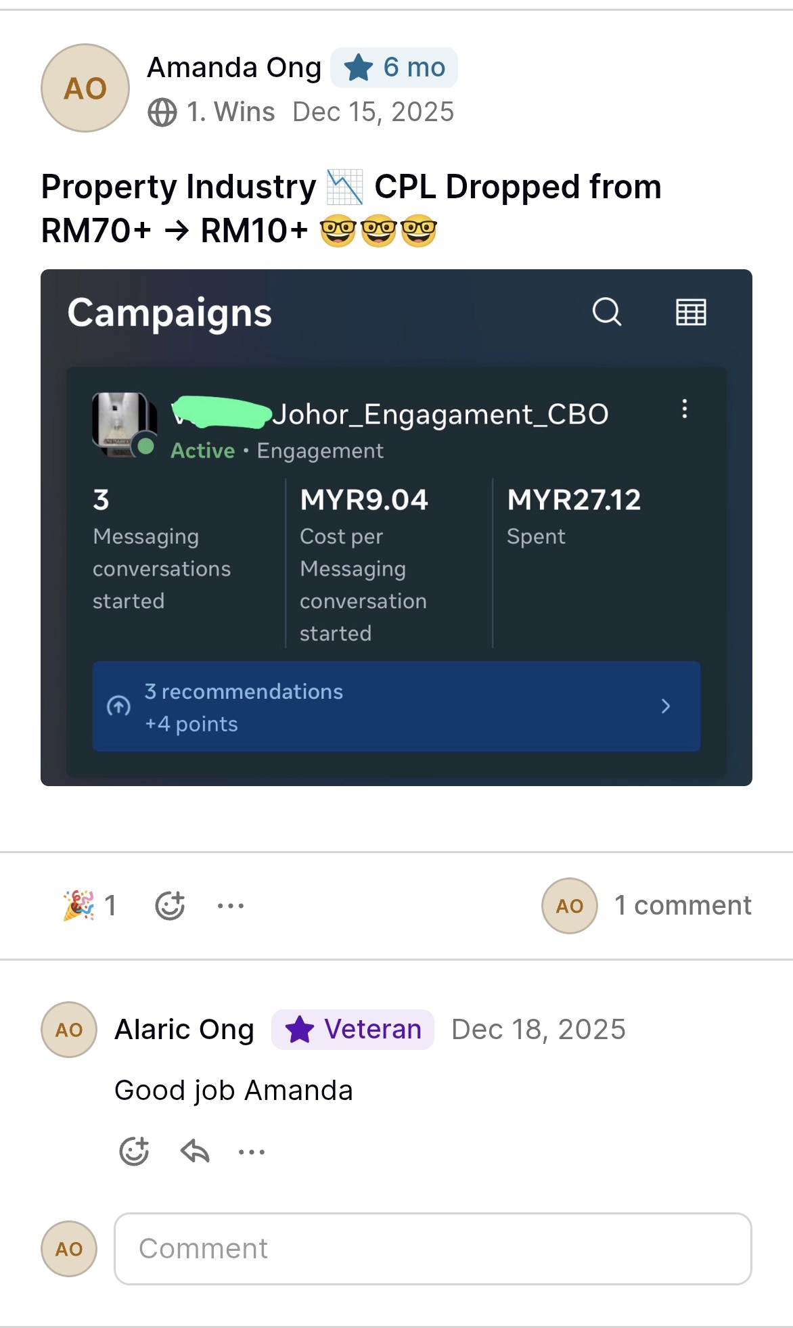
Task: Open the 3 recommendations +4 points banner
Action: click(x=396, y=706)
